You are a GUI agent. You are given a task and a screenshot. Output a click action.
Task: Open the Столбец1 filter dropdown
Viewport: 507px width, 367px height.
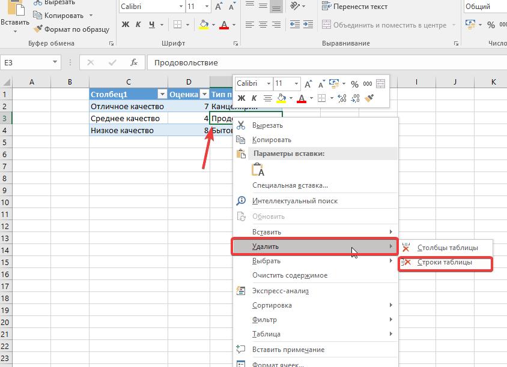[162, 94]
